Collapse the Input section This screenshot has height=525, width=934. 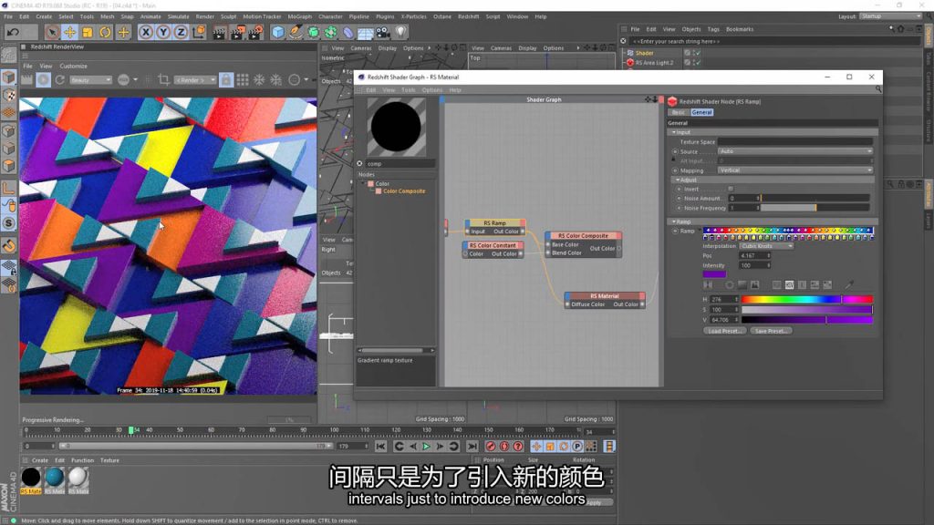point(674,132)
